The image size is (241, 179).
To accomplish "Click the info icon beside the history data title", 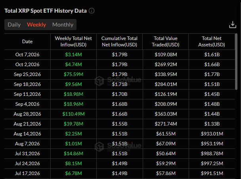I will point(92,11).
